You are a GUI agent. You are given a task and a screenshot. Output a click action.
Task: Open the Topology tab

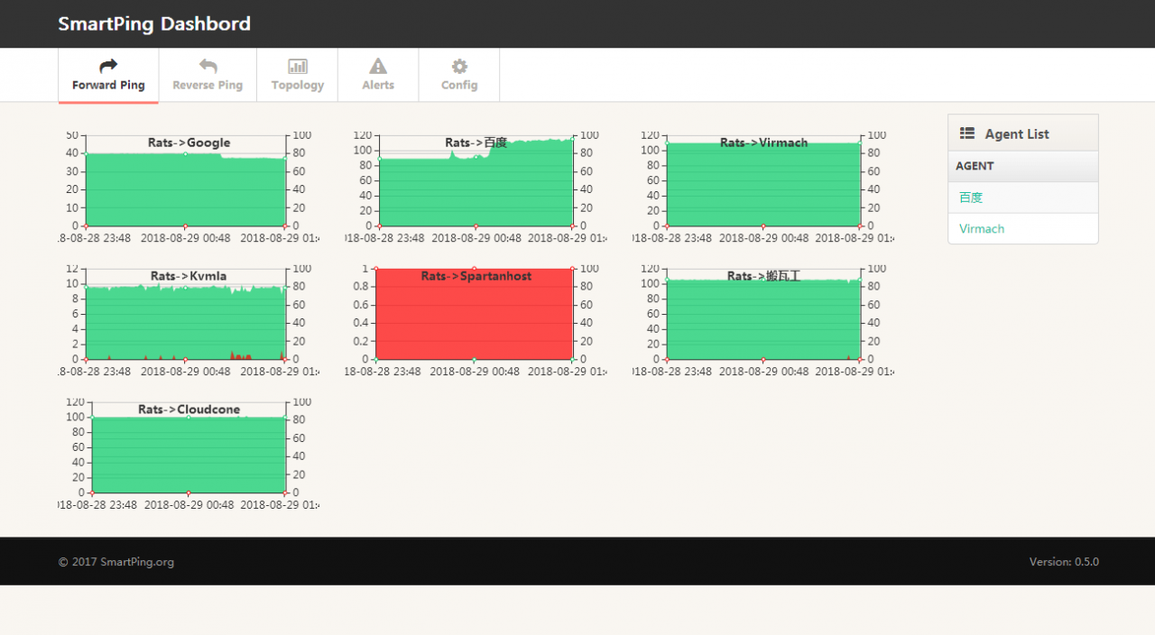[x=298, y=75]
